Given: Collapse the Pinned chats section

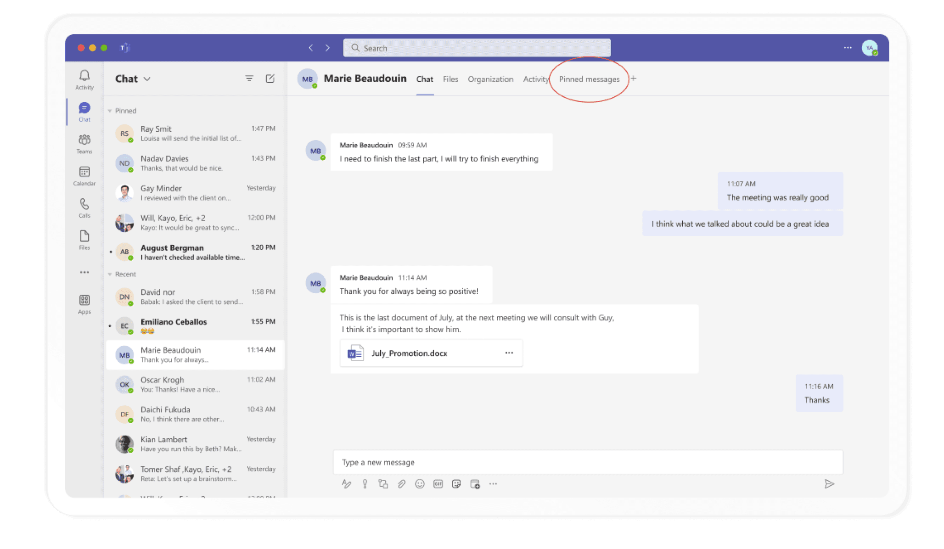Looking at the screenshot, I should point(110,111).
